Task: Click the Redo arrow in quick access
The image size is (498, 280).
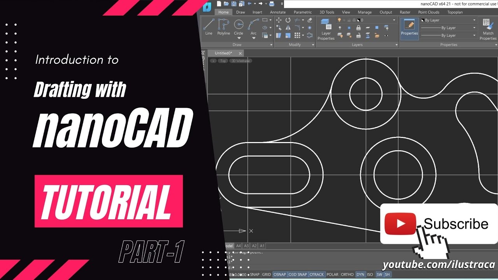Action: [x=260, y=4]
